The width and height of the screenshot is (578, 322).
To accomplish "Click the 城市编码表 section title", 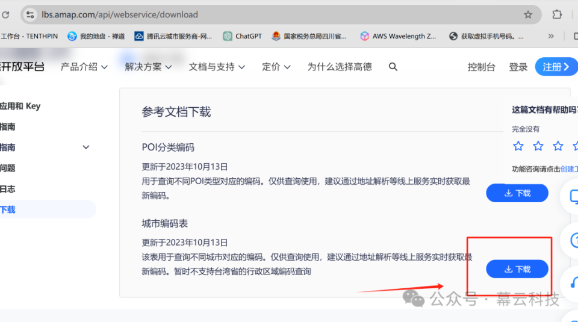I will point(165,224).
